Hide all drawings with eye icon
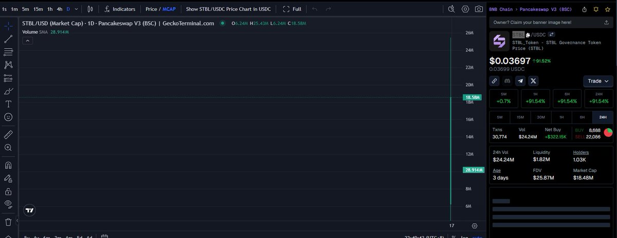This screenshot has width=617, height=238. point(8,204)
